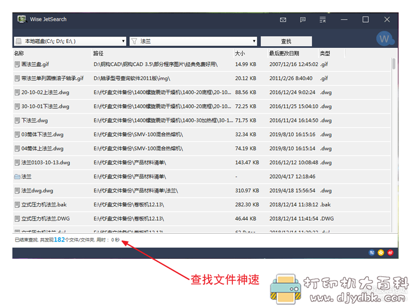411x305 pixels.
Task: Expand the 本地磁盘 drive dropdown arrow
Action: pos(123,41)
